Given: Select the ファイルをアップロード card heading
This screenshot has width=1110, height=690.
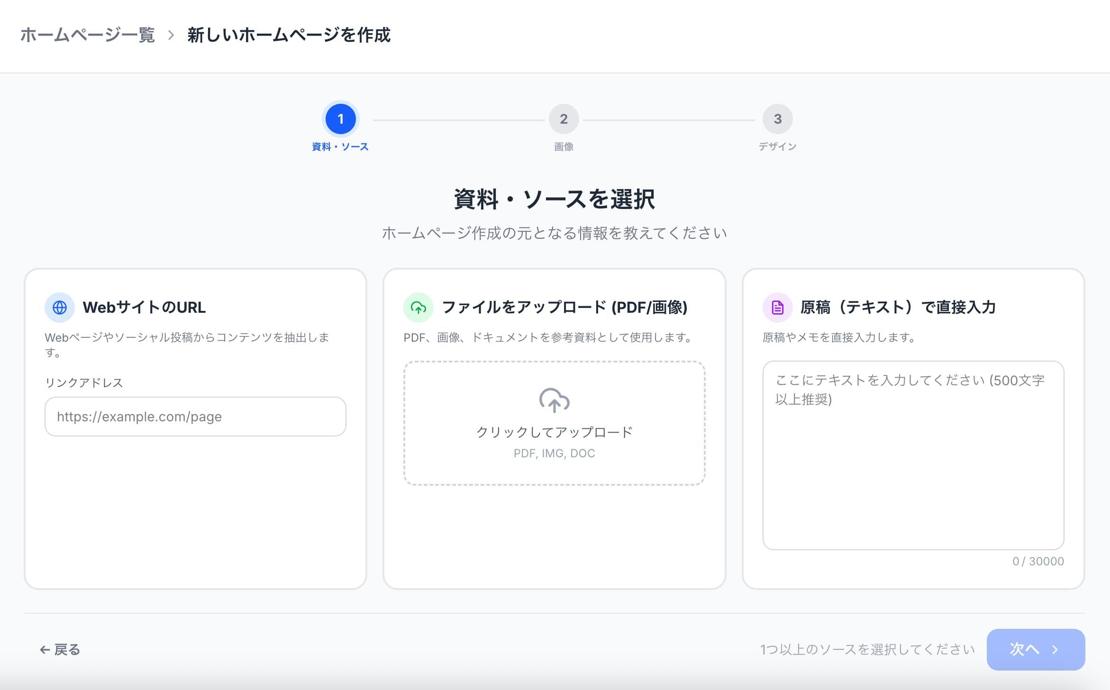Looking at the screenshot, I should point(564,308).
